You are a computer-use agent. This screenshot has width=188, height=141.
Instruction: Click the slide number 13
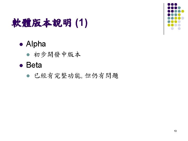tap(175, 131)
